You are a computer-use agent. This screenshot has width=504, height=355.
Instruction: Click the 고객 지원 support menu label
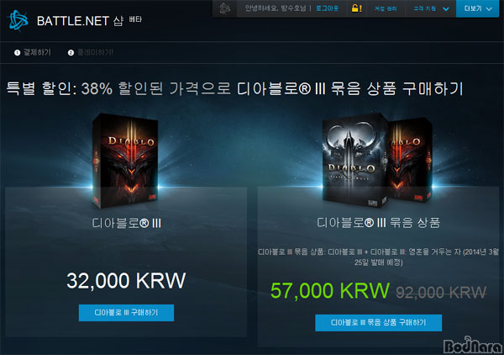(424, 8)
